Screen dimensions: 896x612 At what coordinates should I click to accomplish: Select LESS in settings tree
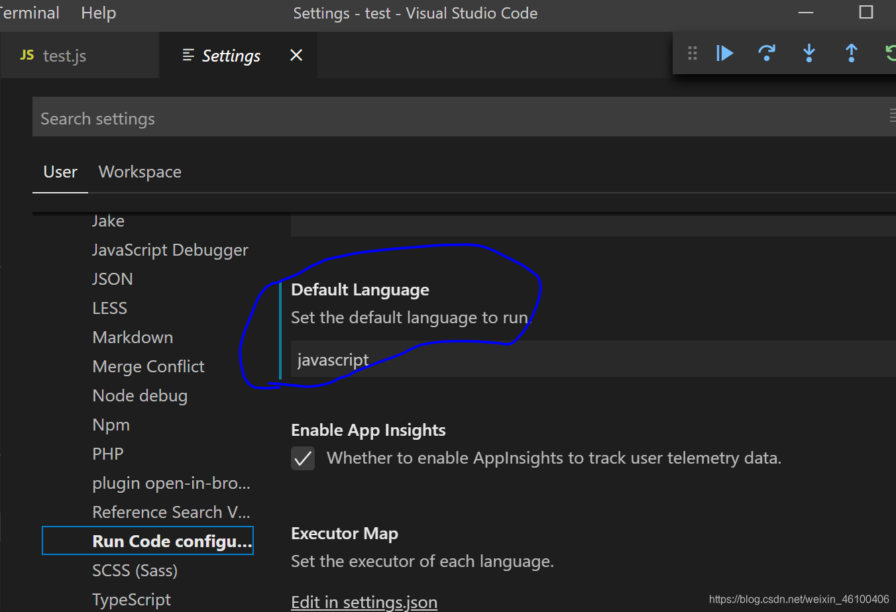click(x=110, y=308)
